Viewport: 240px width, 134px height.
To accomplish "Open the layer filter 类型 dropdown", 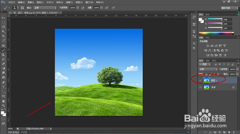I will click(x=205, y=64).
